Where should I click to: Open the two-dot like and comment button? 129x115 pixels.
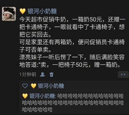tap(123, 75)
